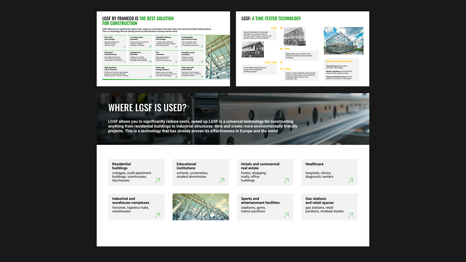The width and height of the screenshot is (466, 262).
Task: Click the Today timeline marker dot
Action: [280, 69]
